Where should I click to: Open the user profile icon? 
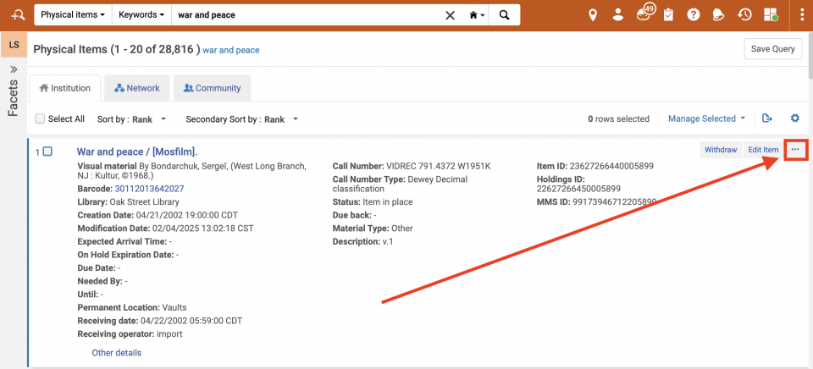[618, 15]
